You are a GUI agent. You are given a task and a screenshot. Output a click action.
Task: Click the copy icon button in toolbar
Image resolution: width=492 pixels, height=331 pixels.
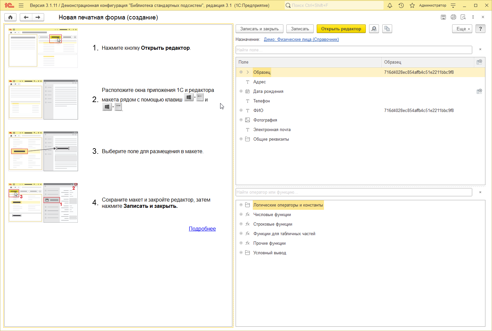click(x=387, y=29)
